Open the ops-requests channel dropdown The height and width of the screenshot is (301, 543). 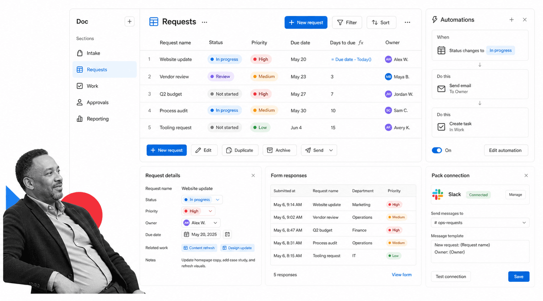click(x=480, y=223)
